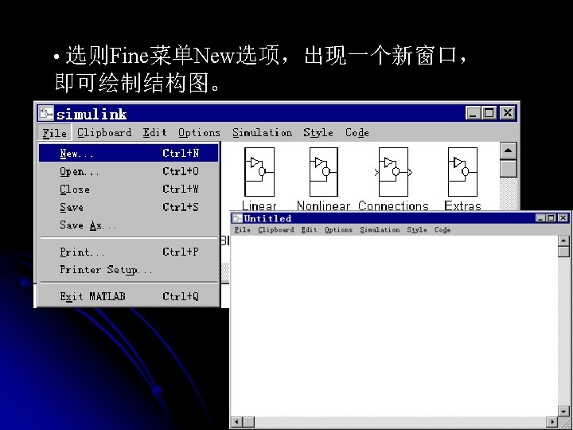The width and height of the screenshot is (573, 430).
Task: Close the simulink window
Action: pos(507,113)
